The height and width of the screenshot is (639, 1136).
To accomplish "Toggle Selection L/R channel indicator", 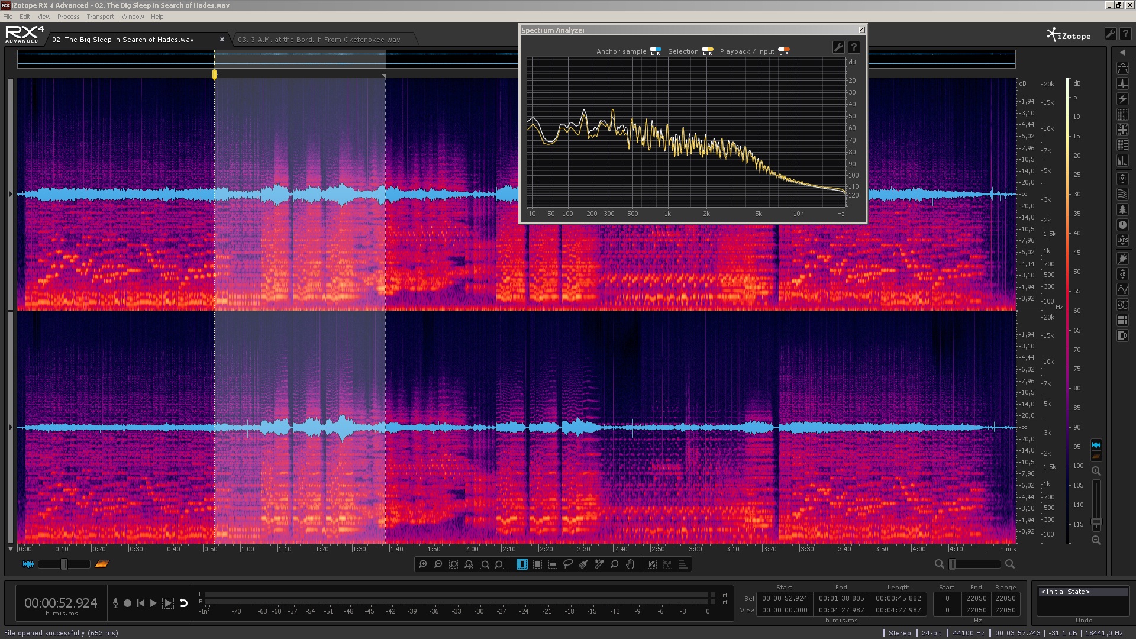I will tap(707, 51).
